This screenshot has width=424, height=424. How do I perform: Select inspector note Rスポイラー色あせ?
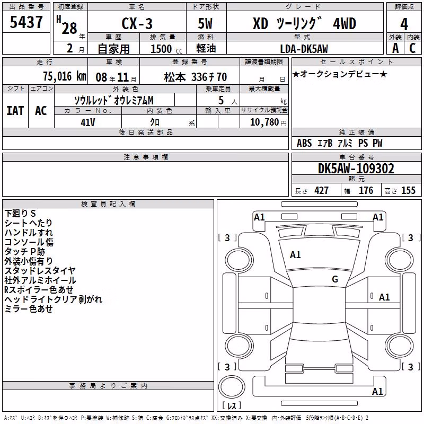pyautogui.click(x=39, y=289)
